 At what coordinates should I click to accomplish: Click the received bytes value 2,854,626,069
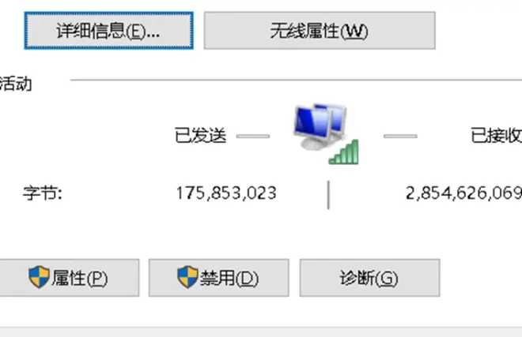463,193
